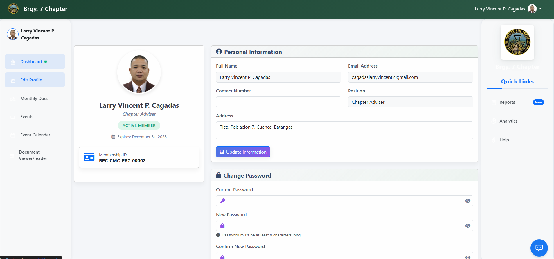
Task: Click the Personal Information user icon
Action: point(219,52)
